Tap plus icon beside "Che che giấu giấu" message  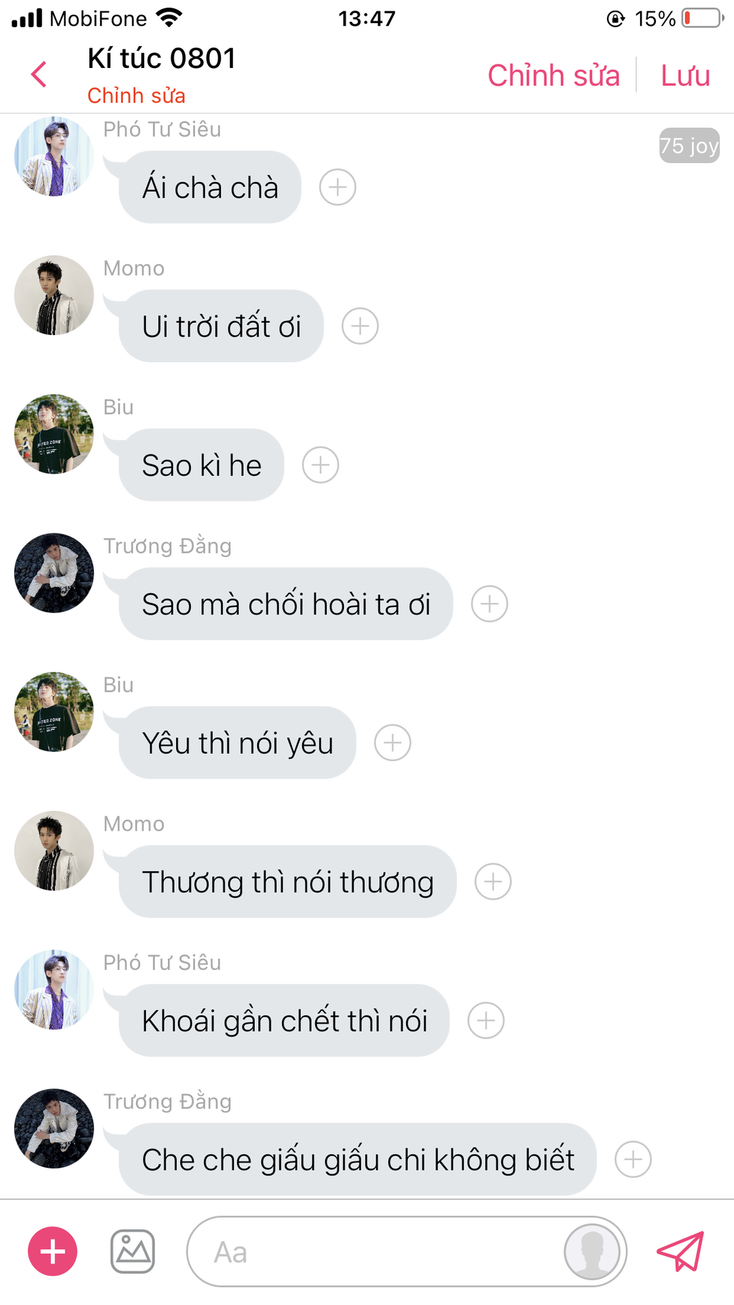(633, 1160)
